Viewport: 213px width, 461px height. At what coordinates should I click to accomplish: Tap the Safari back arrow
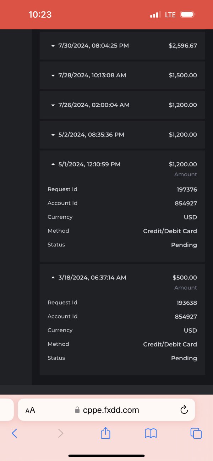click(x=14, y=433)
